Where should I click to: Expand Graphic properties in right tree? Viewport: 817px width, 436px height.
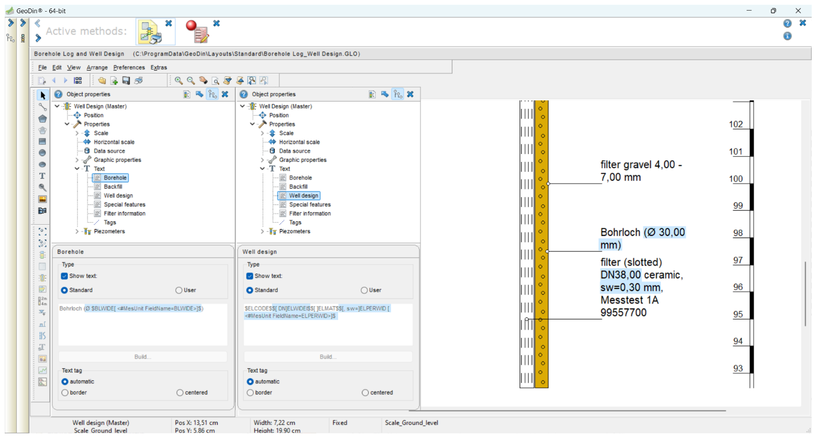pos(262,160)
